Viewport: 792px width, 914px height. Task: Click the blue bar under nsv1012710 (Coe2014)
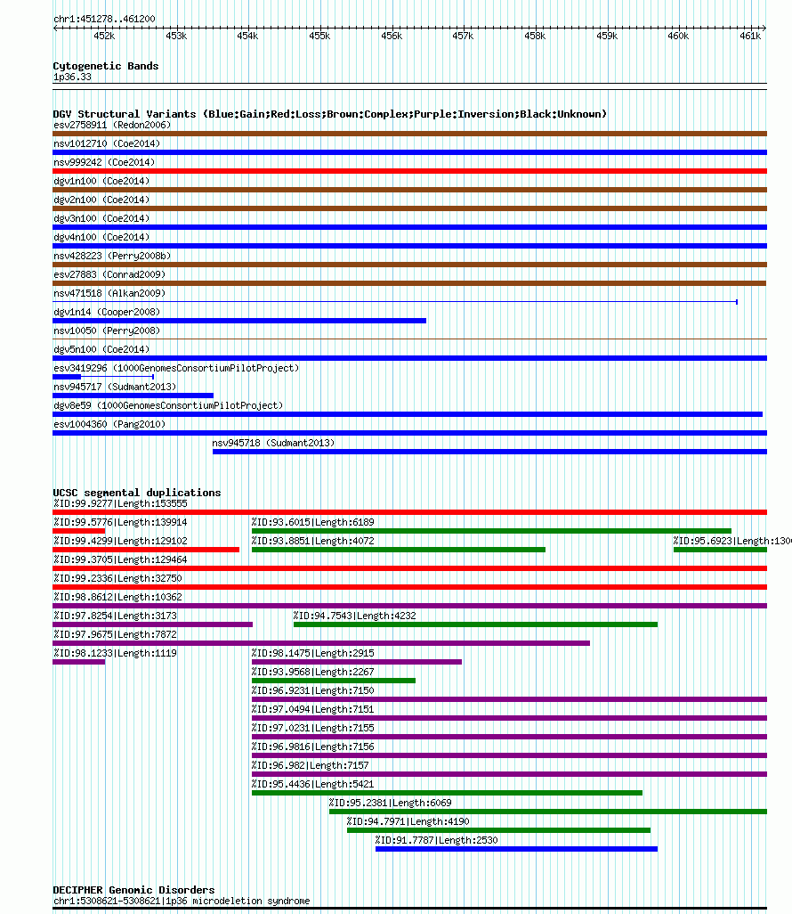(x=409, y=152)
